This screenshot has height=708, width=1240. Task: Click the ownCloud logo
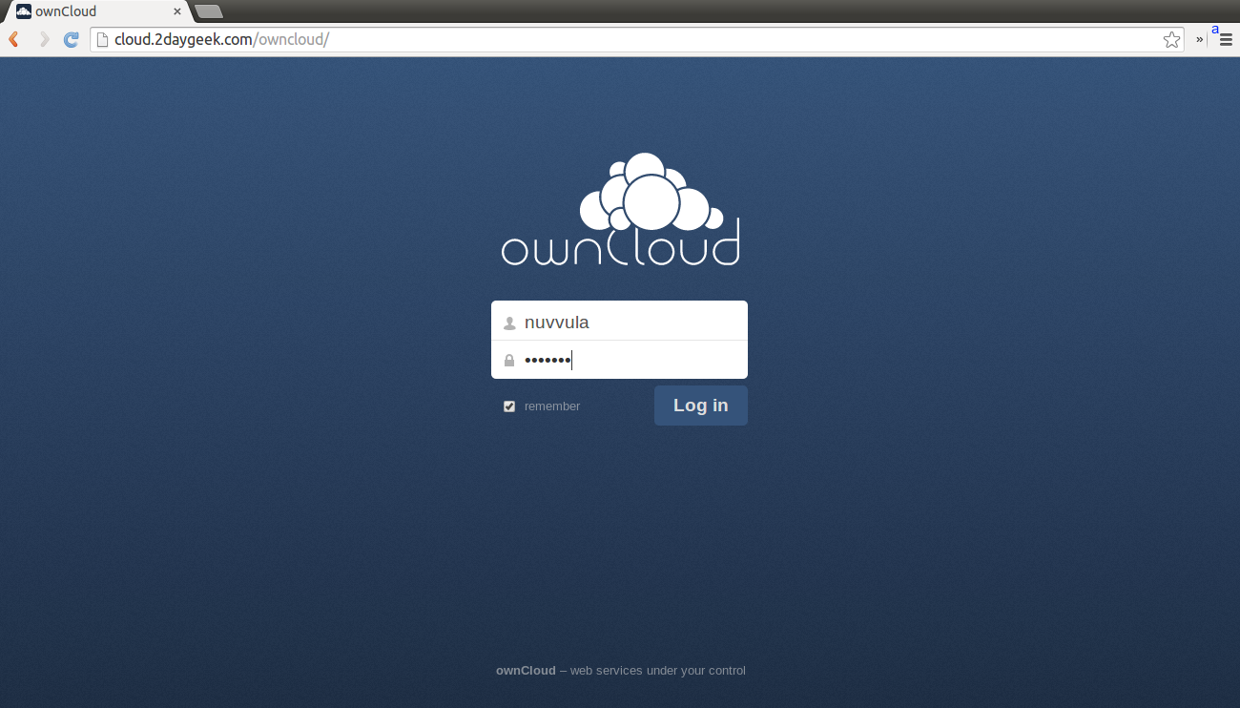tap(620, 209)
